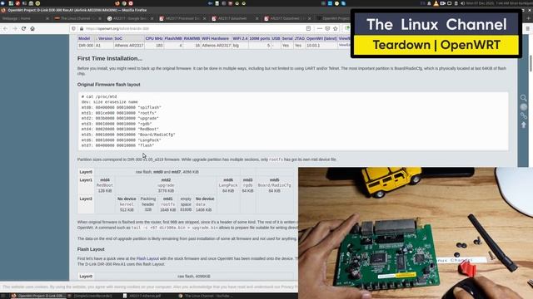Image resolution: width=533 pixels, height=299 pixels.
Task: Click the Layer1 row label
Action: coord(86,180)
